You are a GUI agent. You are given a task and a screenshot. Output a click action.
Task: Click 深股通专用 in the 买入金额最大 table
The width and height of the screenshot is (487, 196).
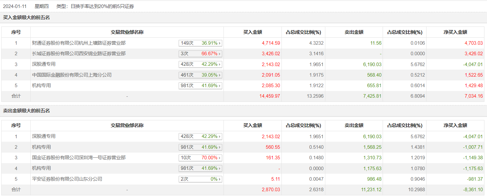point(44,64)
